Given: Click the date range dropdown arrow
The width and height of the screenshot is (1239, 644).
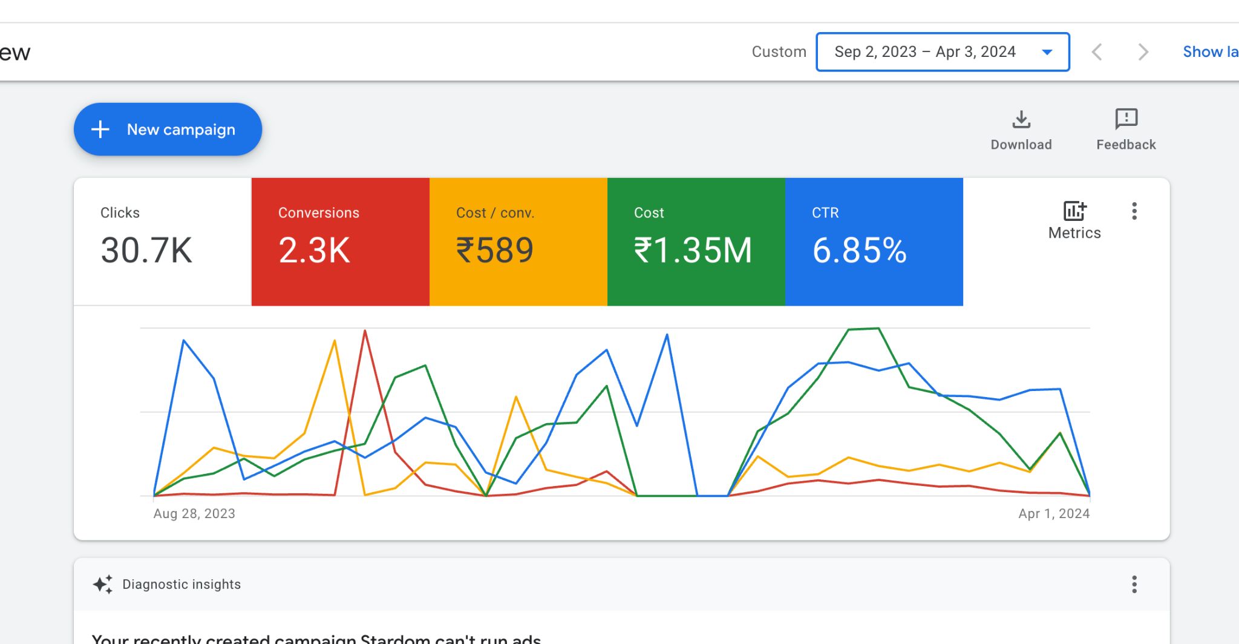Looking at the screenshot, I should pos(1047,52).
